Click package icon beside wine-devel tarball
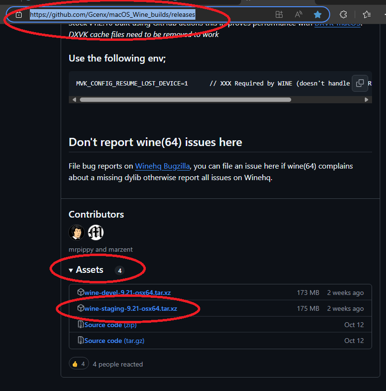386x391 pixels. (81, 293)
